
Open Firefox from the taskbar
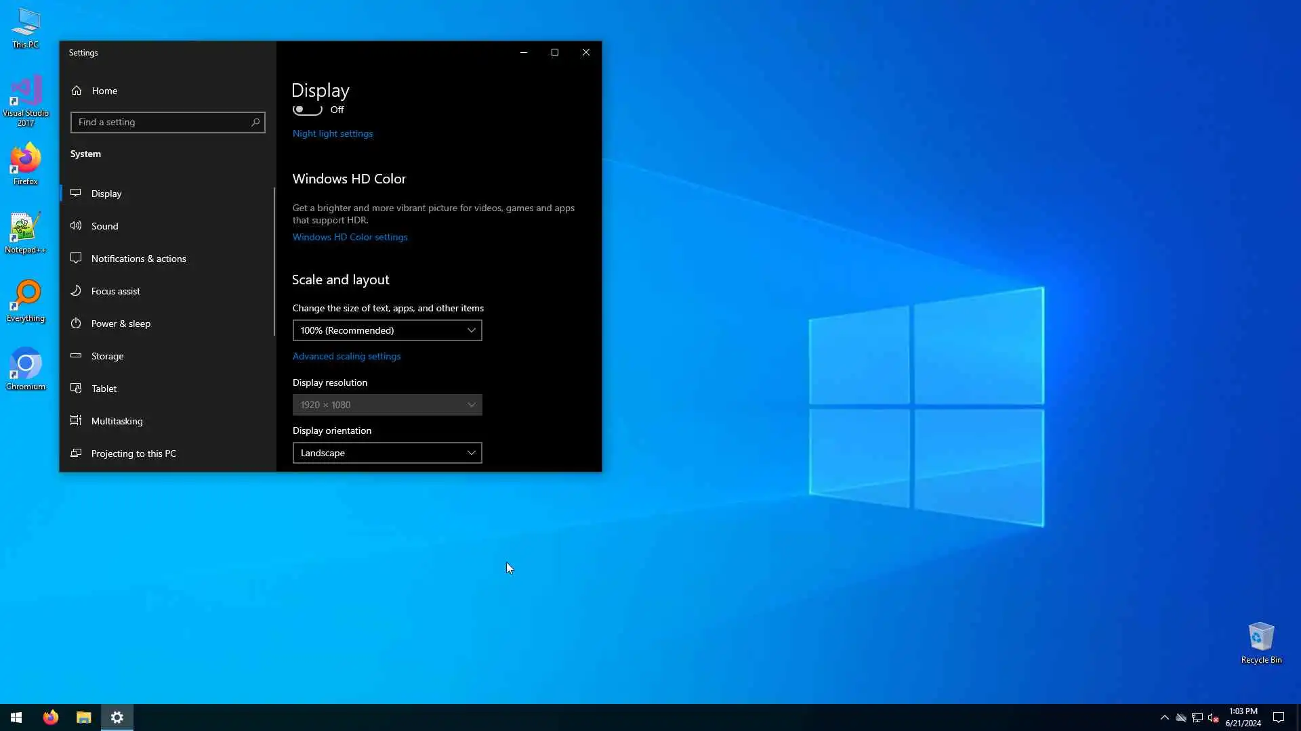point(51,717)
